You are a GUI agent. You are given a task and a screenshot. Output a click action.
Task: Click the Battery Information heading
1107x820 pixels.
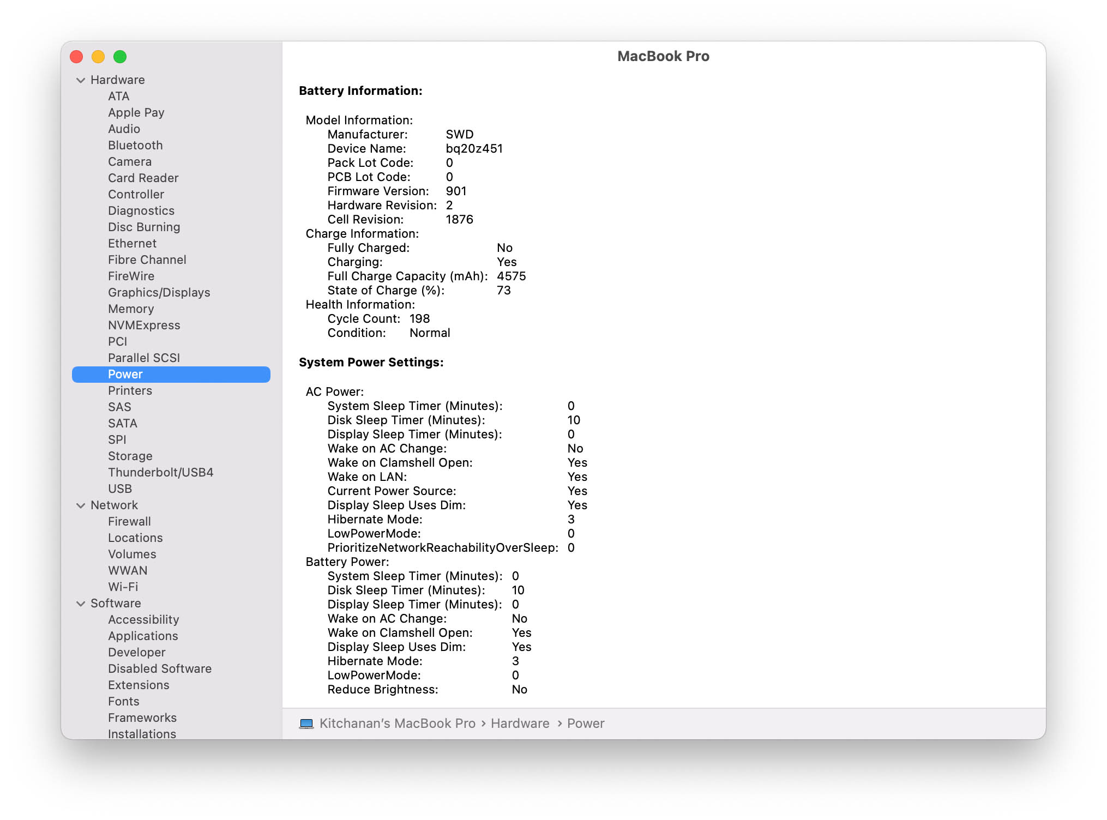[x=360, y=91]
